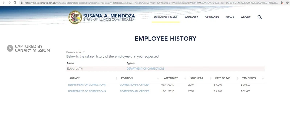Select issue year 2018 cell
Viewport: 290px width, 132px height.
191,91
